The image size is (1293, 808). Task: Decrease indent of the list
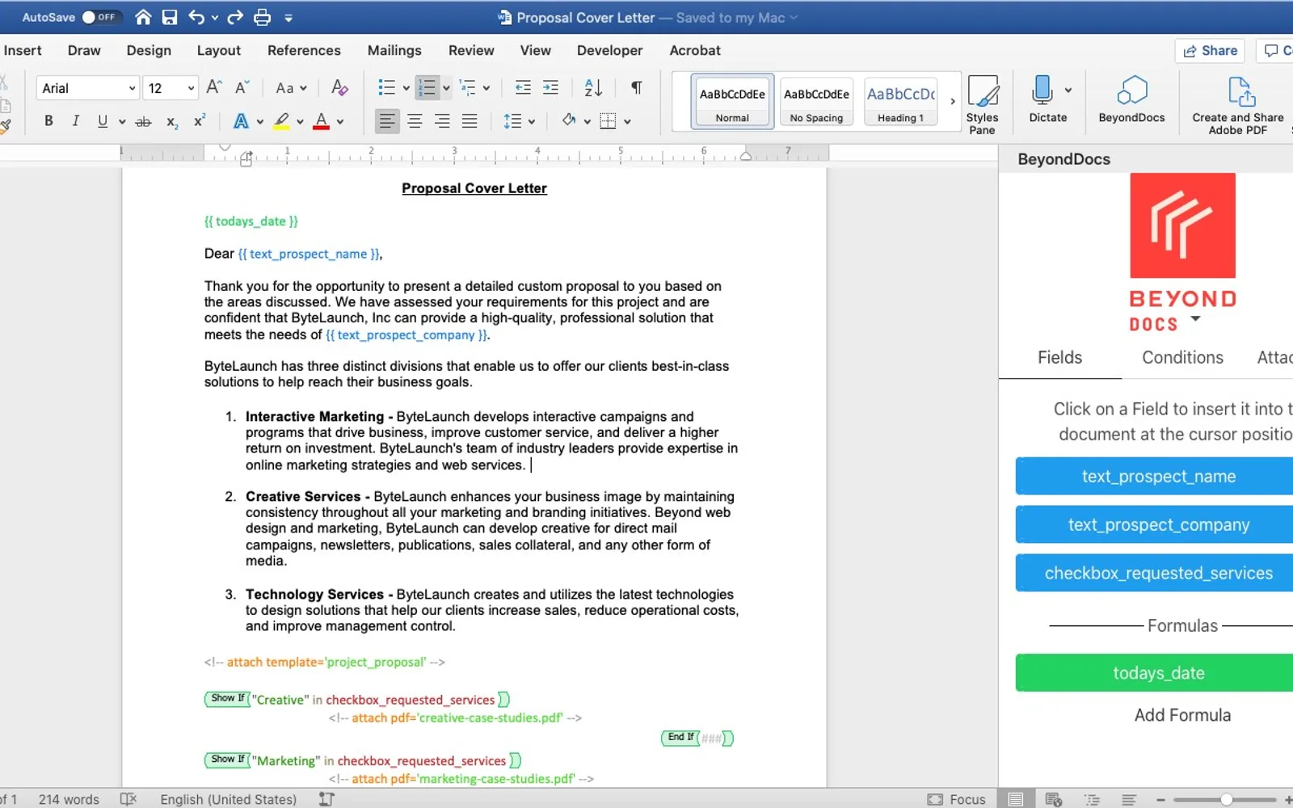click(x=523, y=87)
